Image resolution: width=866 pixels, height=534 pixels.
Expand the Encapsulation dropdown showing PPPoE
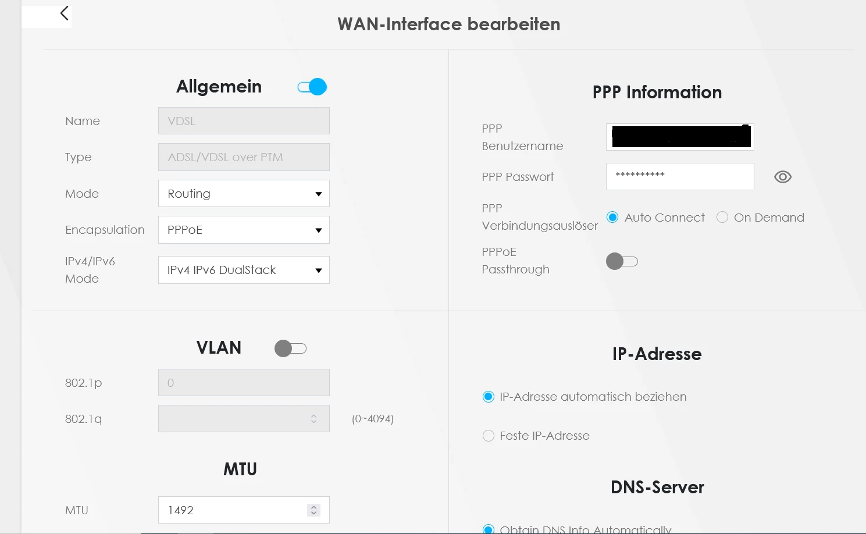pyautogui.click(x=244, y=230)
